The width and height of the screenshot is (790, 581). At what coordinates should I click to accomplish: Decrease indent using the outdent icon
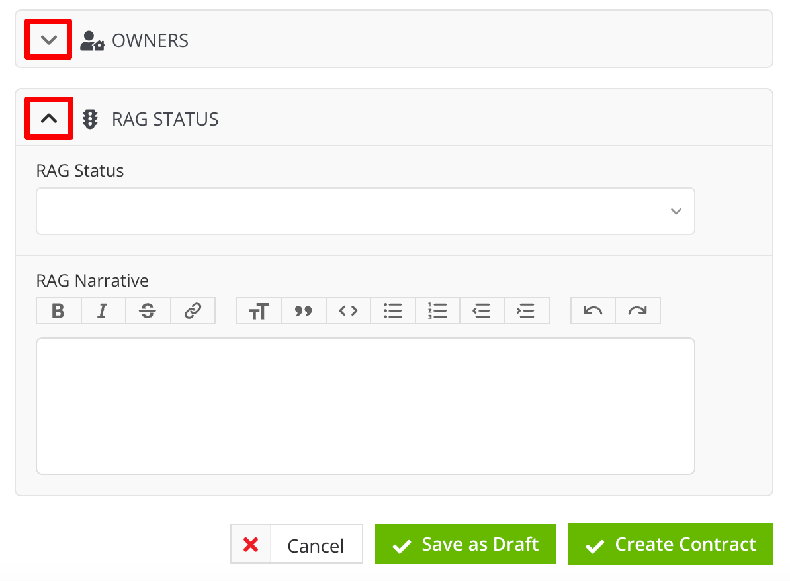(482, 310)
